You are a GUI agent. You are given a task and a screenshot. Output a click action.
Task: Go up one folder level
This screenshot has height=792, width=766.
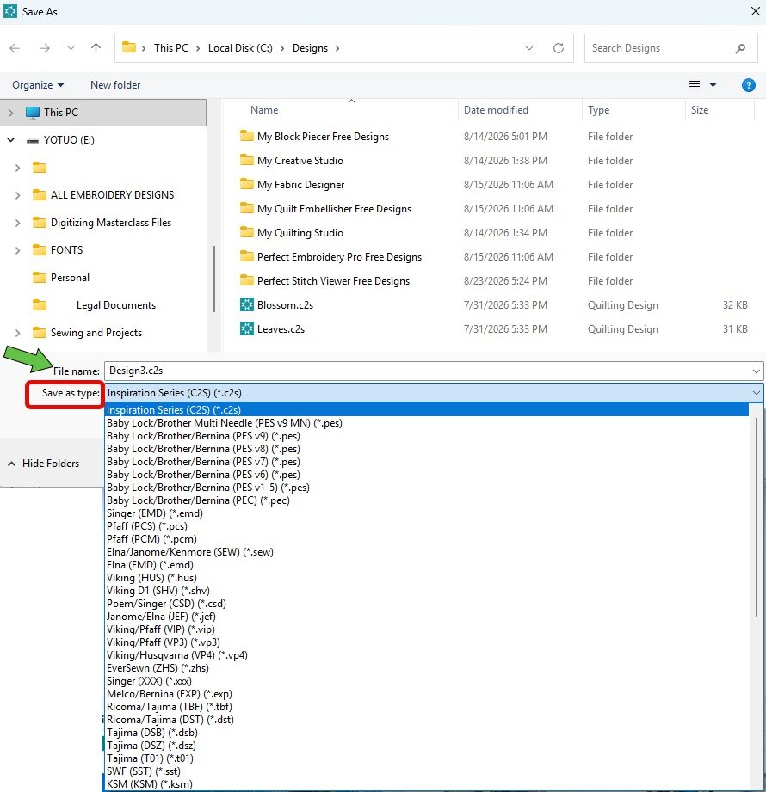pyautogui.click(x=96, y=48)
